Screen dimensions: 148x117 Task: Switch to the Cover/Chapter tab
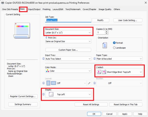pyautogui.click(x=89, y=9)
